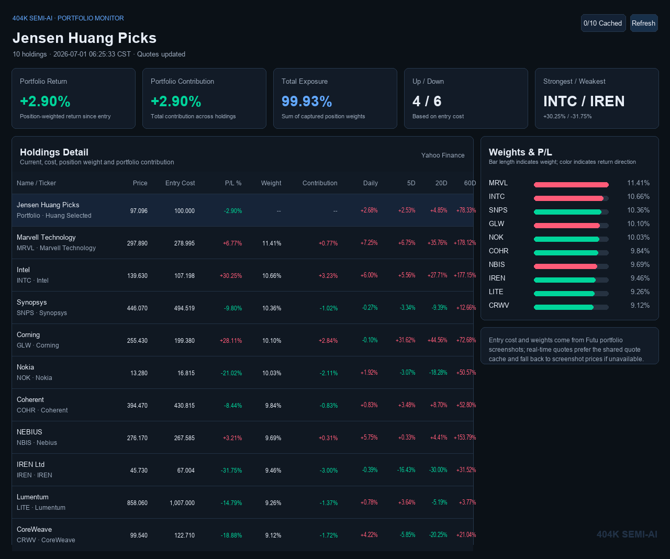Image resolution: width=670 pixels, height=559 pixels.
Task: Select the NEBIUS holding name
Action: [x=29, y=432]
